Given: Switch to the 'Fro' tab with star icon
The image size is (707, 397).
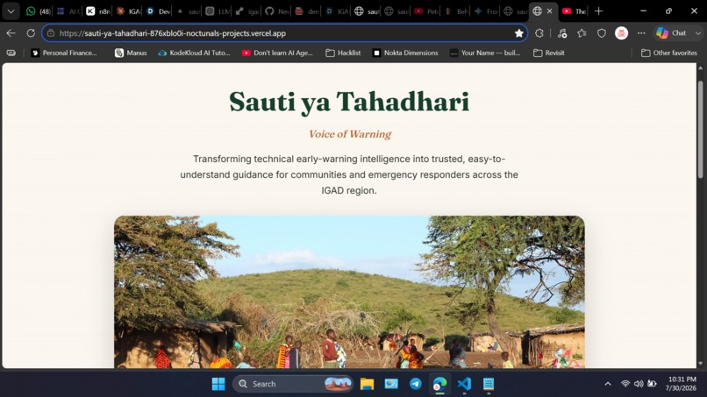Looking at the screenshot, I should pyautogui.click(x=485, y=11).
